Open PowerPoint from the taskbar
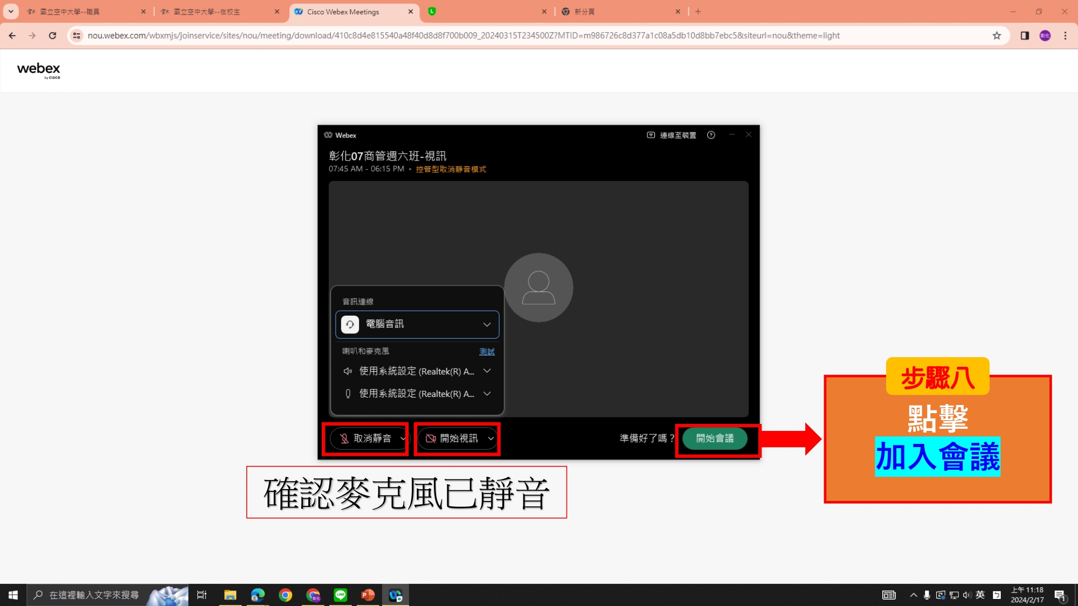Image resolution: width=1078 pixels, height=606 pixels. pyautogui.click(x=368, y=595)
